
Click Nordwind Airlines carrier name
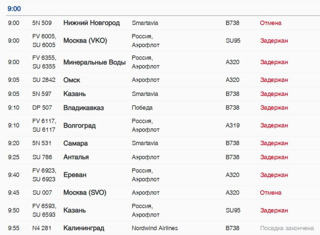click(155, 228)
